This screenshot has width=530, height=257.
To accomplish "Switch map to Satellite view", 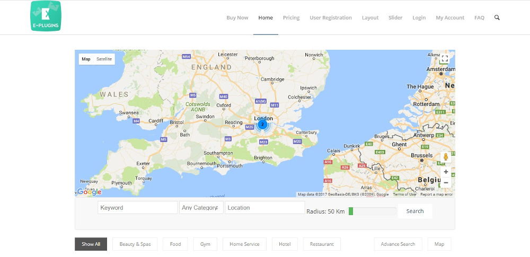I will [104, 59].
